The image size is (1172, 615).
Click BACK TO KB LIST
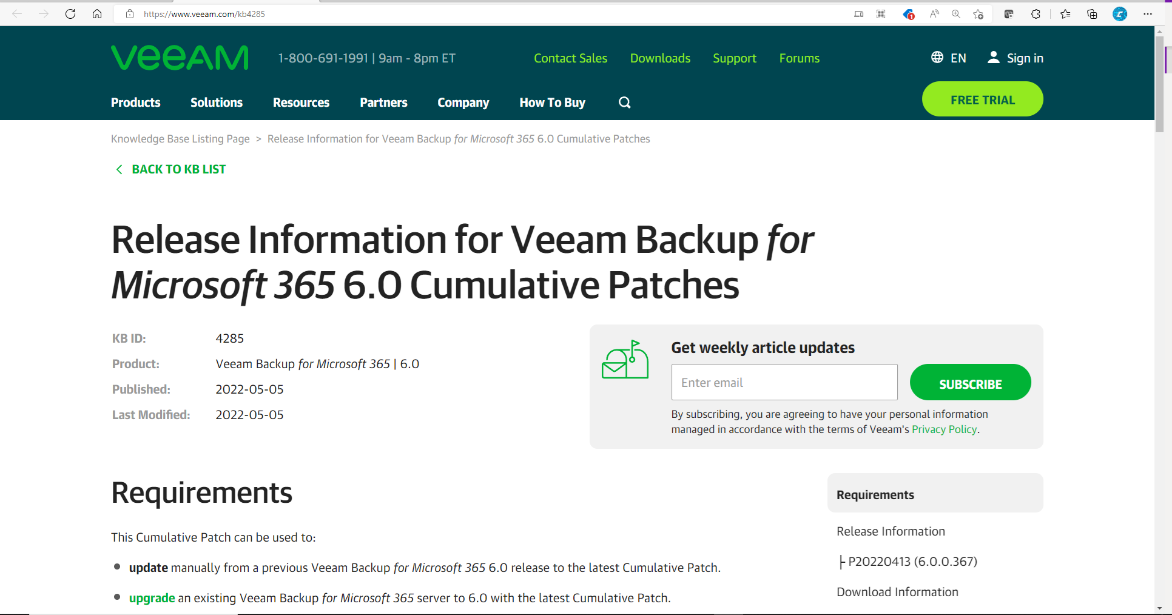click(179, 169)
